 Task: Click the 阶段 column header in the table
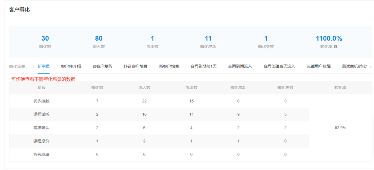pyautogui.click(x=41, y=88)
